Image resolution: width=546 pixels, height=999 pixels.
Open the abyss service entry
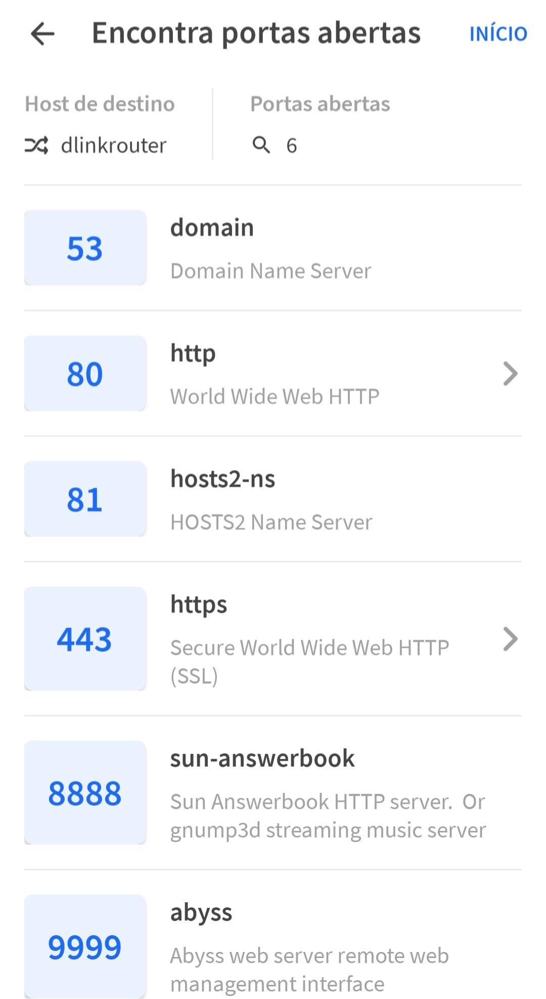pyautogui.click(x=273, y=946)
